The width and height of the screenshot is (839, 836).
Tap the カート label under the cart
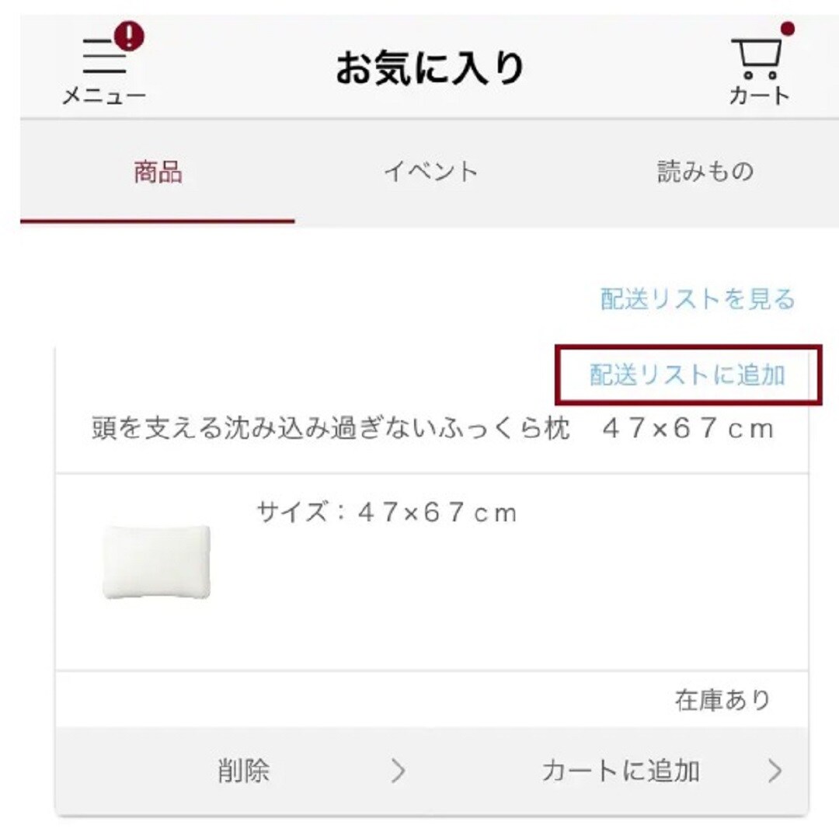coord(759,96)
